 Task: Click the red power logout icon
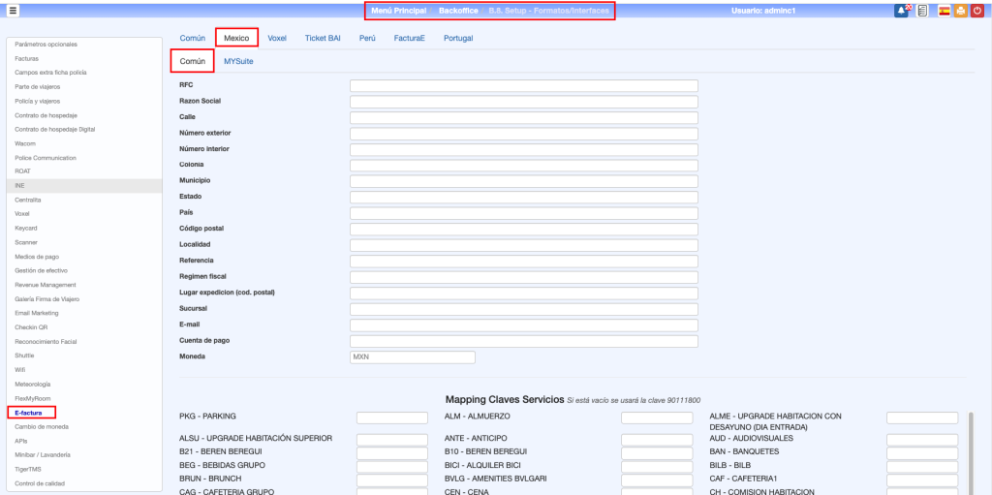coord(976,11)
